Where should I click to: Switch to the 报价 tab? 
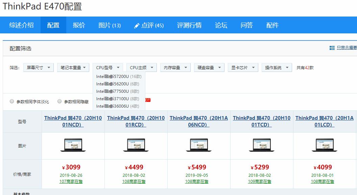tap(79, 25)
